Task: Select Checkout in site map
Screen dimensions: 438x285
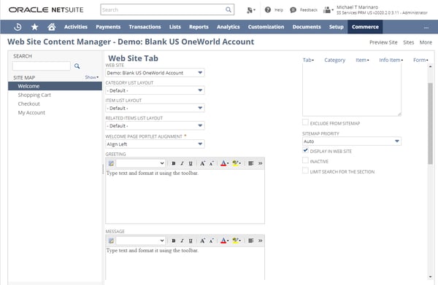Action: pos(28,104)
